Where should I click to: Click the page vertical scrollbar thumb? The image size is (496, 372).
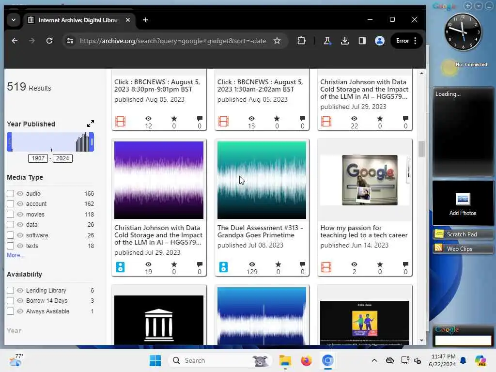coord(421,149)
